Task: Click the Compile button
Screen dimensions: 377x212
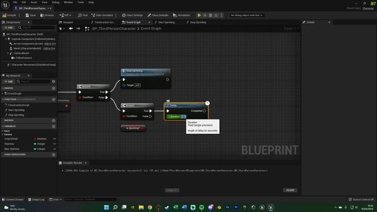Action: point(9,15)
